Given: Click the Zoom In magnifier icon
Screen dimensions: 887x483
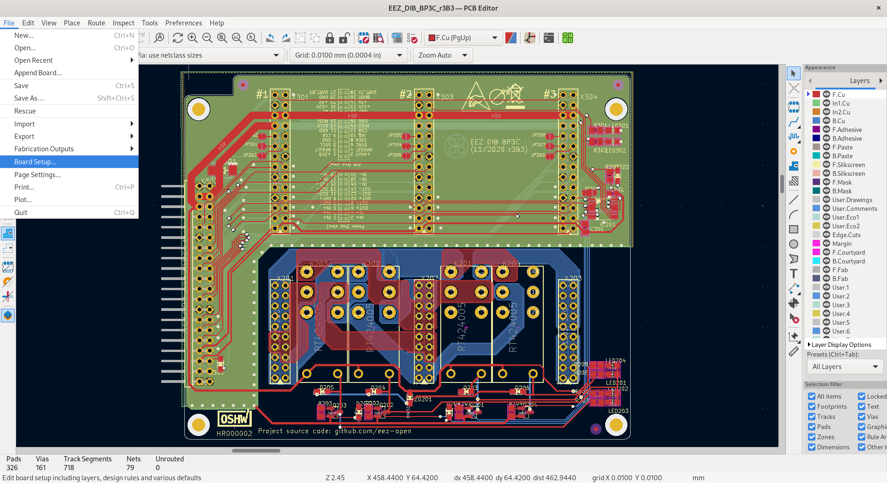Looking at the screenshot, I should coord(193,38).
